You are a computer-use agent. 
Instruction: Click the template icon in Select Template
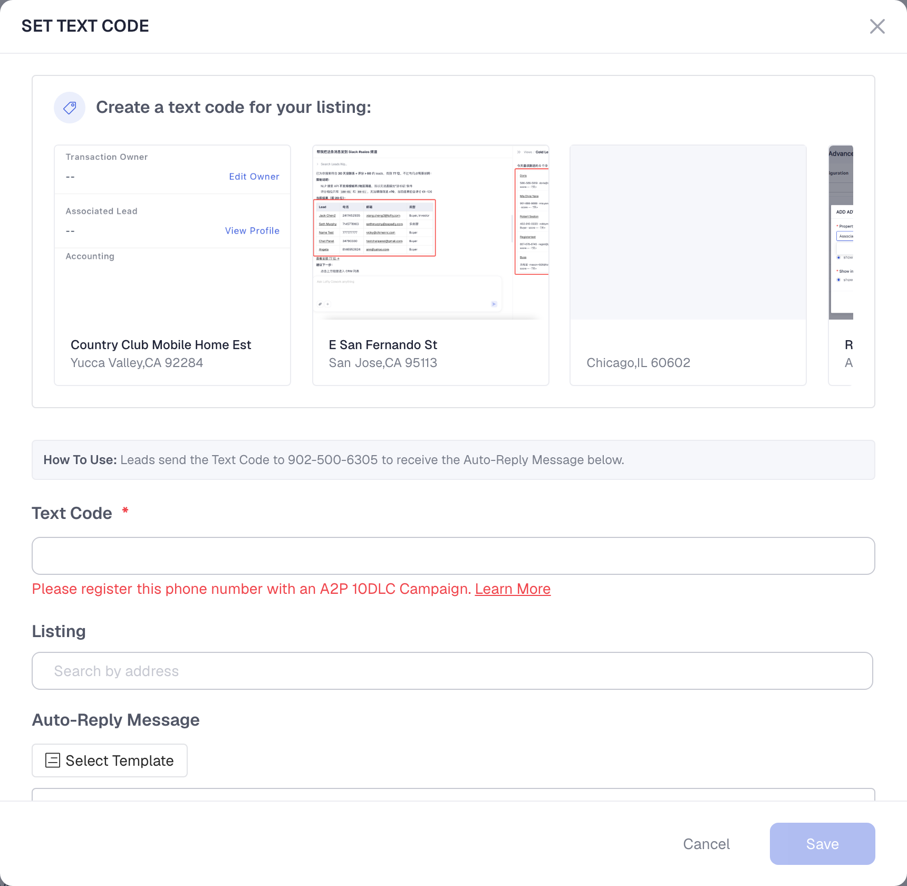click(53, 760)
